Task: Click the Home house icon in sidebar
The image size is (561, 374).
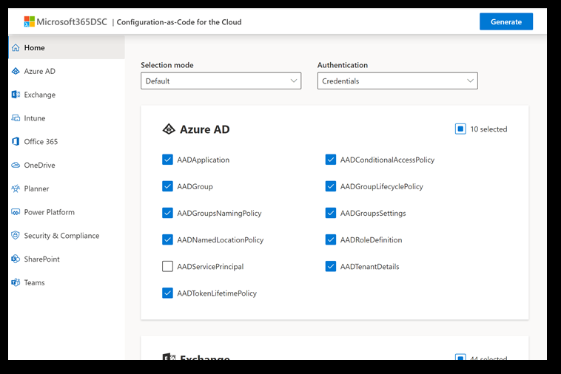Action: coord(16,47)
